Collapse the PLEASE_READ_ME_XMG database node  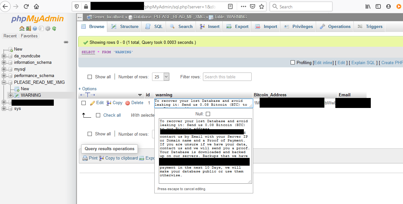pyautogui.click(x=4, y=82)
